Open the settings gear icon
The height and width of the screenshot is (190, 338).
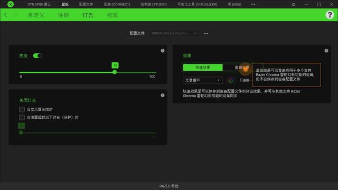tap(294, 4)
